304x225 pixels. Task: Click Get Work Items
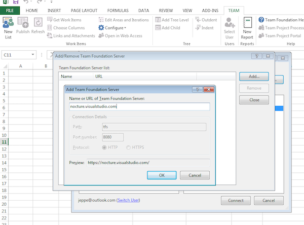64,20
